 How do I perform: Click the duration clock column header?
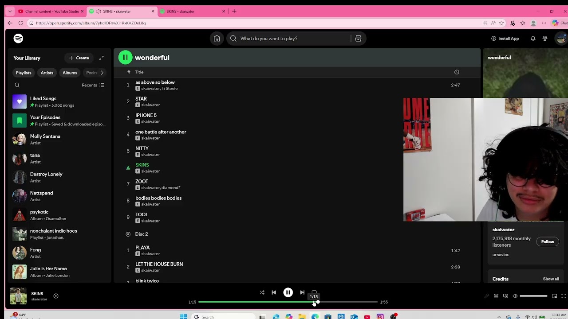click(x=457, y=72)
